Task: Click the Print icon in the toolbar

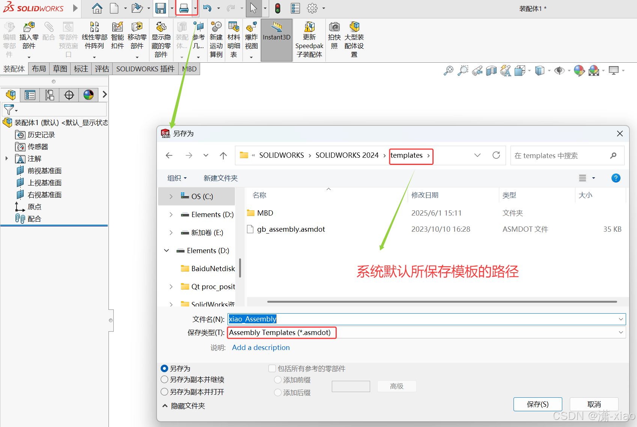Action: click(x=184, y=8)
